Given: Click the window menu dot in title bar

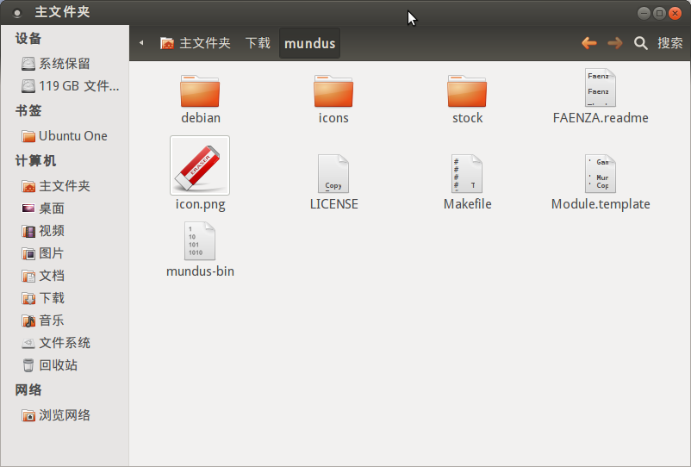Looking at the screenshot, I should coord(17,13).
